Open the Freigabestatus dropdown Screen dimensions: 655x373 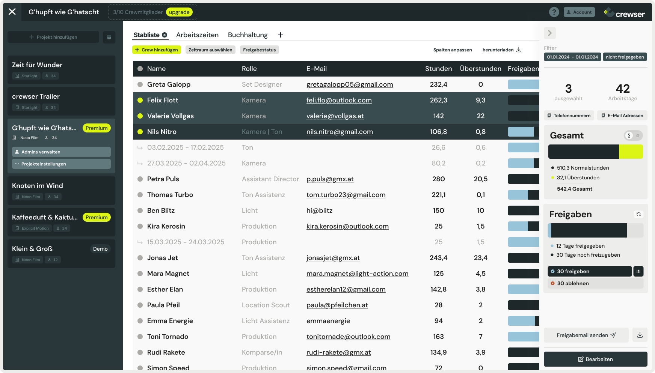click(x=259, y=50)
